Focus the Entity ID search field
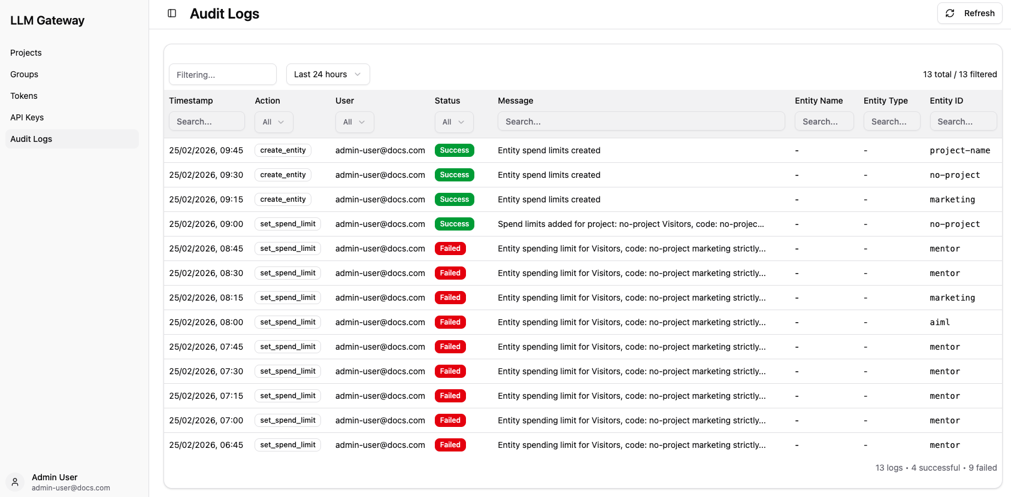Viewport: 1011px width, 497px height. click(963, 121)
